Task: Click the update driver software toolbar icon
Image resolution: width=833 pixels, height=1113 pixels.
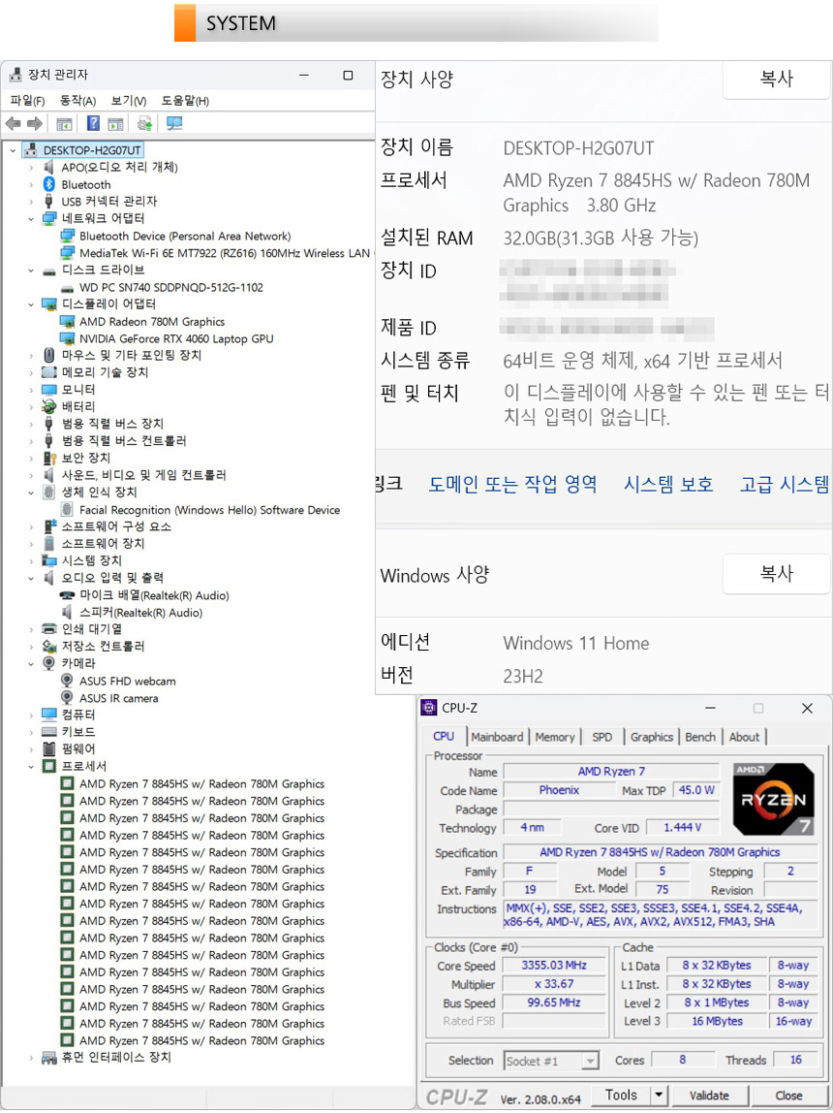Action: click(144, 123)
